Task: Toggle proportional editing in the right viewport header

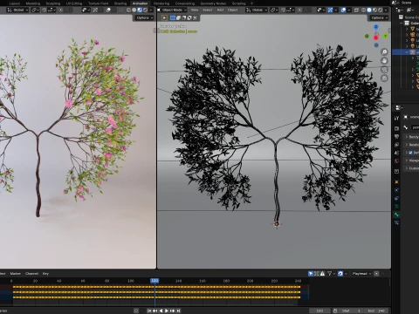Action: pyautogui.click(x=300, y=10)
